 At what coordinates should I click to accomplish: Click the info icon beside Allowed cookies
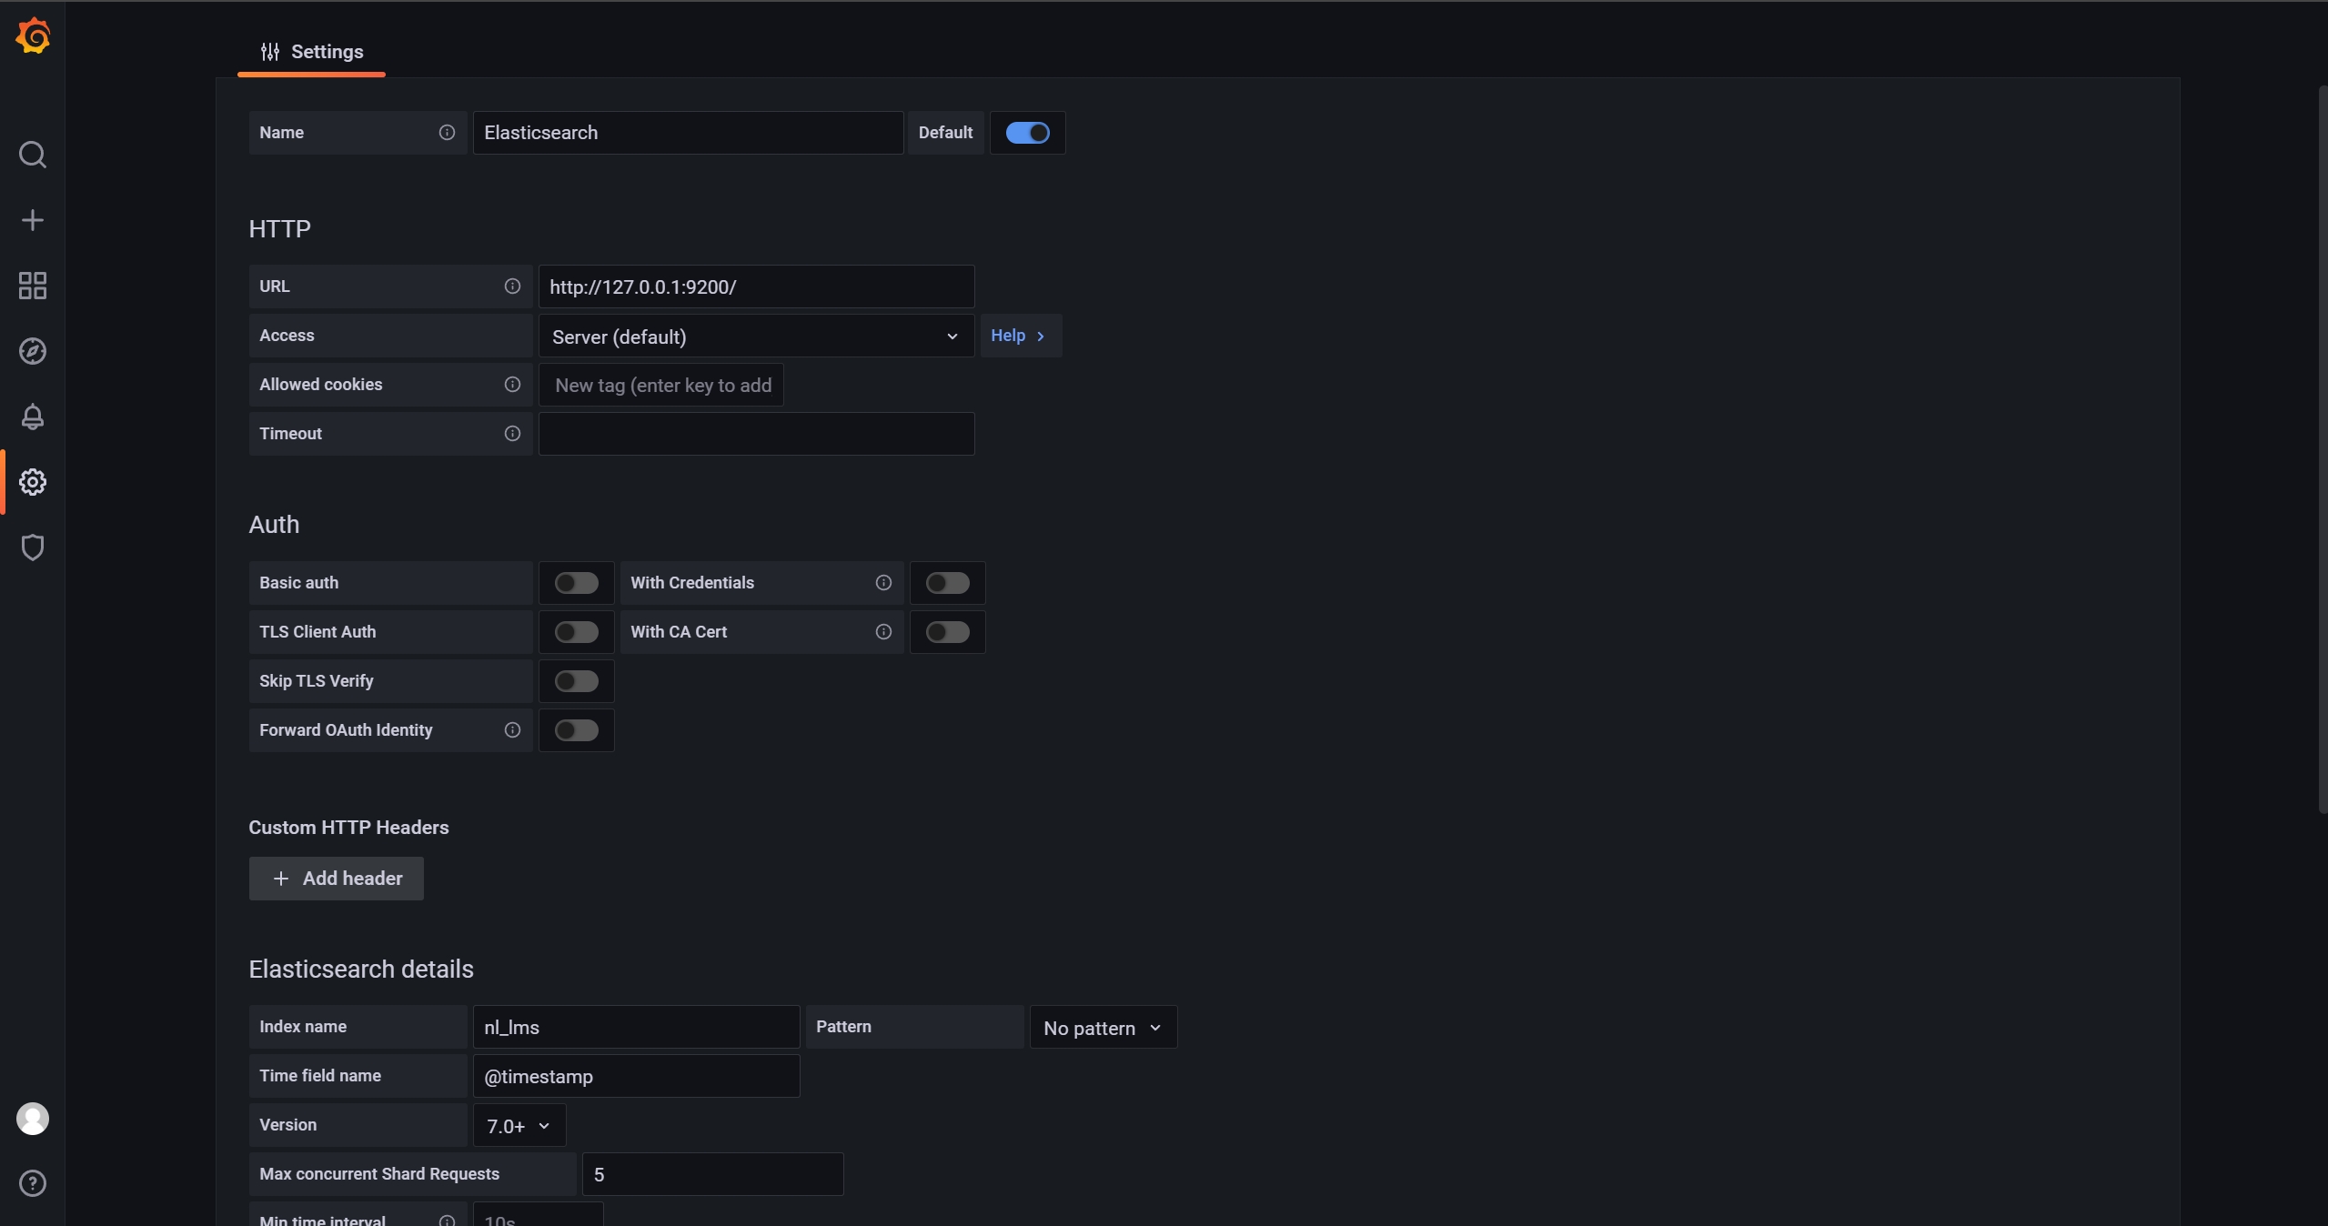point(512,385)
